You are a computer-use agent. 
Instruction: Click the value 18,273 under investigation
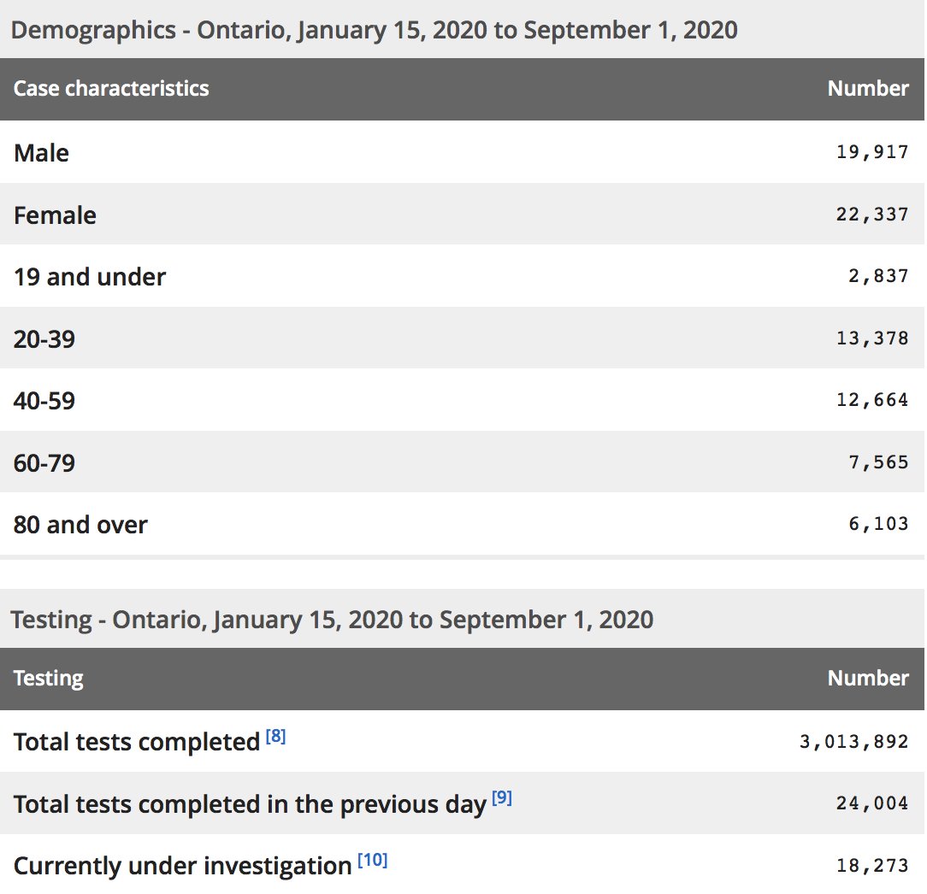coord(872,866)
